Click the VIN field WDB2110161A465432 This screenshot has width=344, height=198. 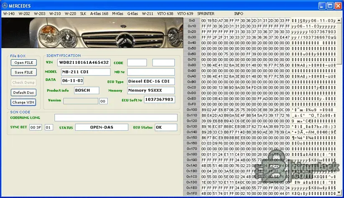tap(84, 63)
